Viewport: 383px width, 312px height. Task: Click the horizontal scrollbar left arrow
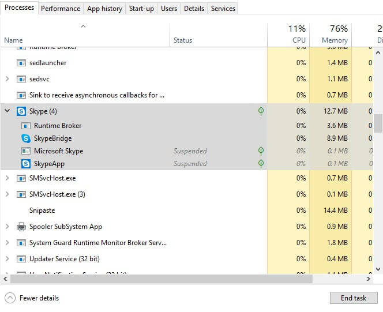[x=5, y=279]
